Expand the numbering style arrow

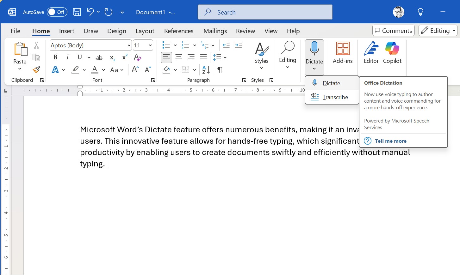195,45
